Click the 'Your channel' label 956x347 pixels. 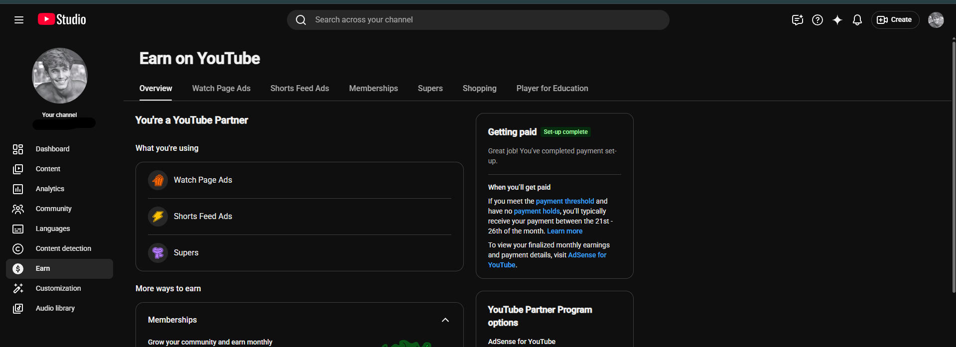59,115
